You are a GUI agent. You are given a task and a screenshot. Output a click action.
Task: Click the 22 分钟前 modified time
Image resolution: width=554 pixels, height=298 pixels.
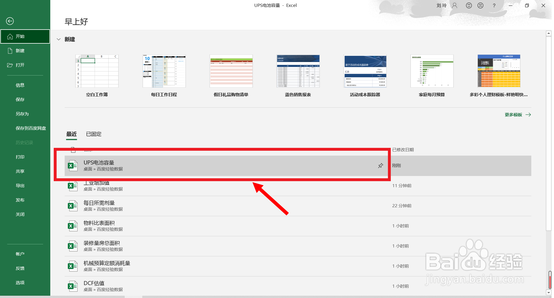(402, 206)
